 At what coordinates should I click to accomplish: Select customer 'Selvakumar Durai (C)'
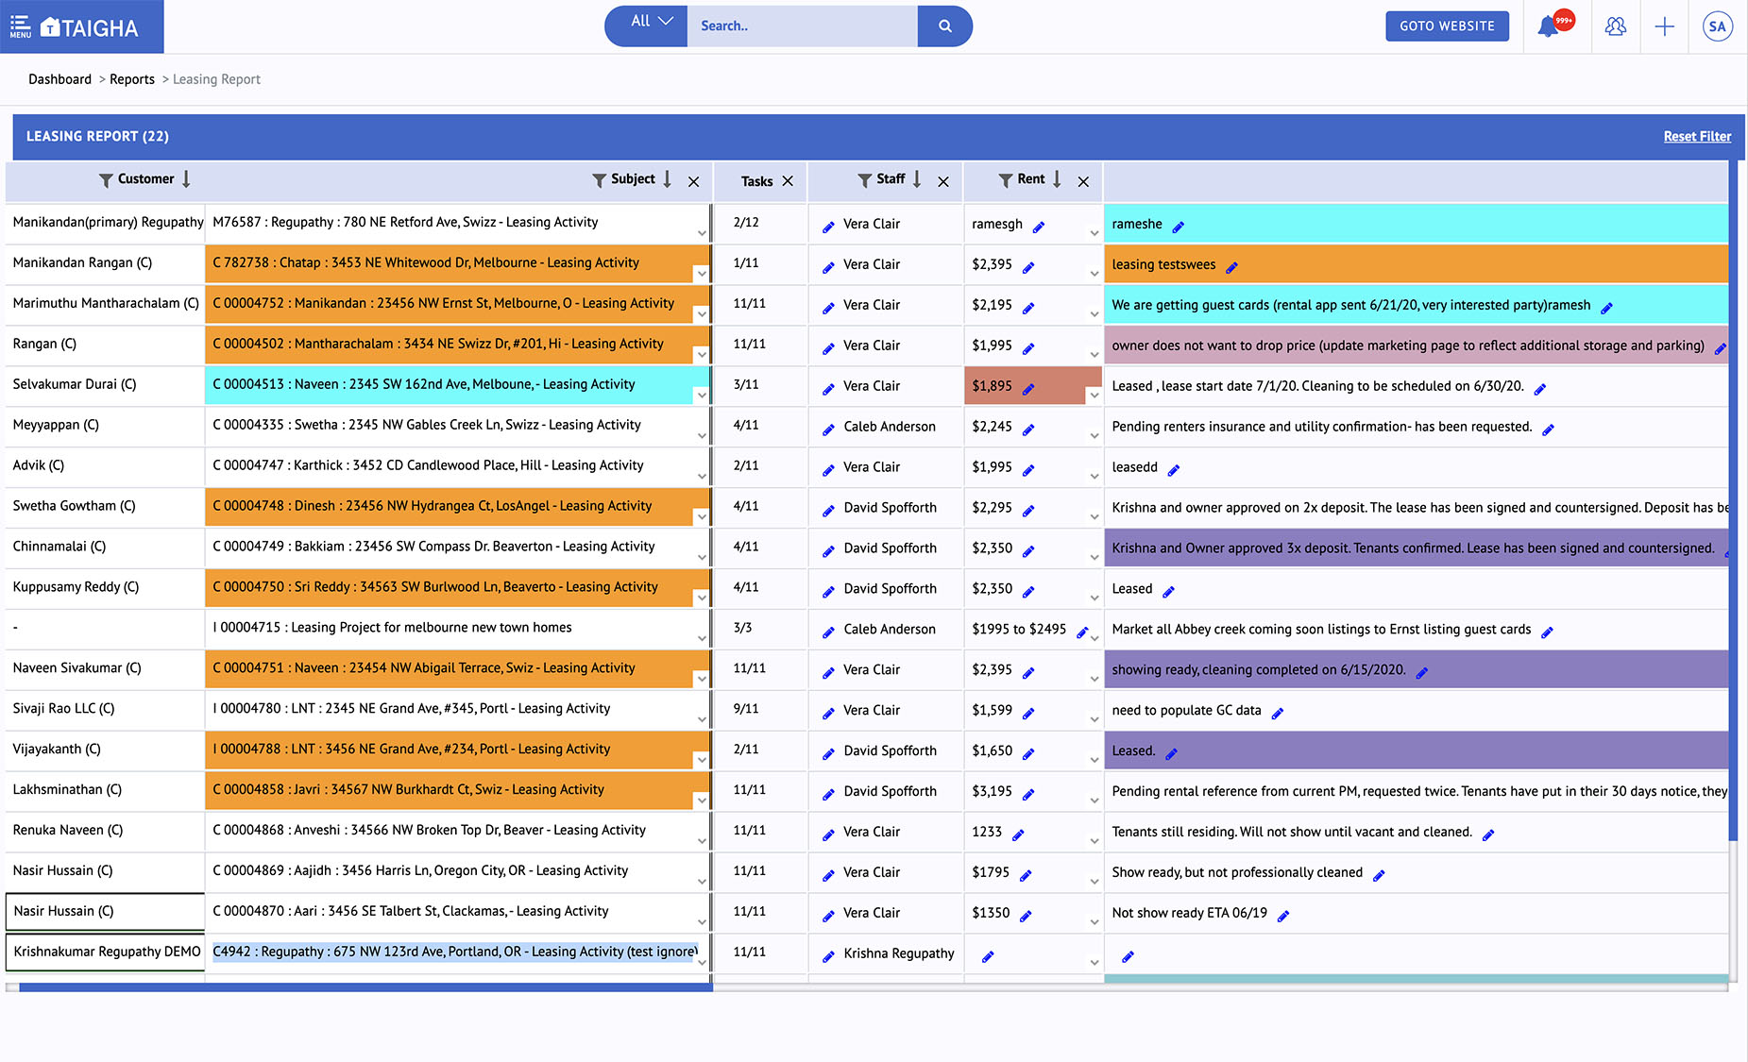(x=75, y=384)
